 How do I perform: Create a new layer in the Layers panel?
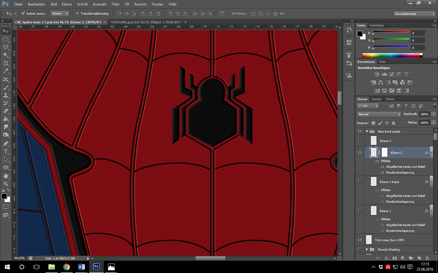pyautogui.click(x=419, y=258)
